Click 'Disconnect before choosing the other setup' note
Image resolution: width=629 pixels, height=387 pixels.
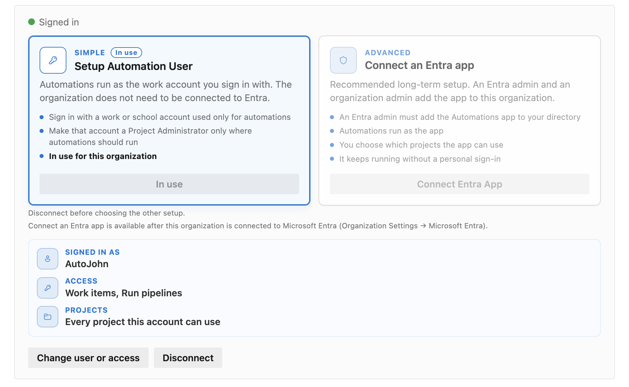click(107, 213)
